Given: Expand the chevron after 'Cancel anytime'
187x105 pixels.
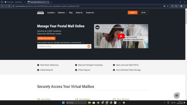Looking at the screenshot, I should click(83, 43).
